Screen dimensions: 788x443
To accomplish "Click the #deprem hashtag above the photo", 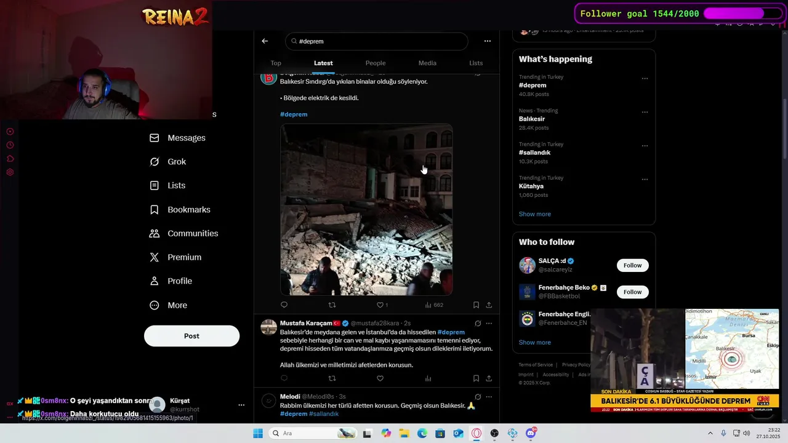I will pos(294,114).
